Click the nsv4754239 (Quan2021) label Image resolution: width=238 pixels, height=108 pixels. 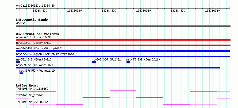143,59
